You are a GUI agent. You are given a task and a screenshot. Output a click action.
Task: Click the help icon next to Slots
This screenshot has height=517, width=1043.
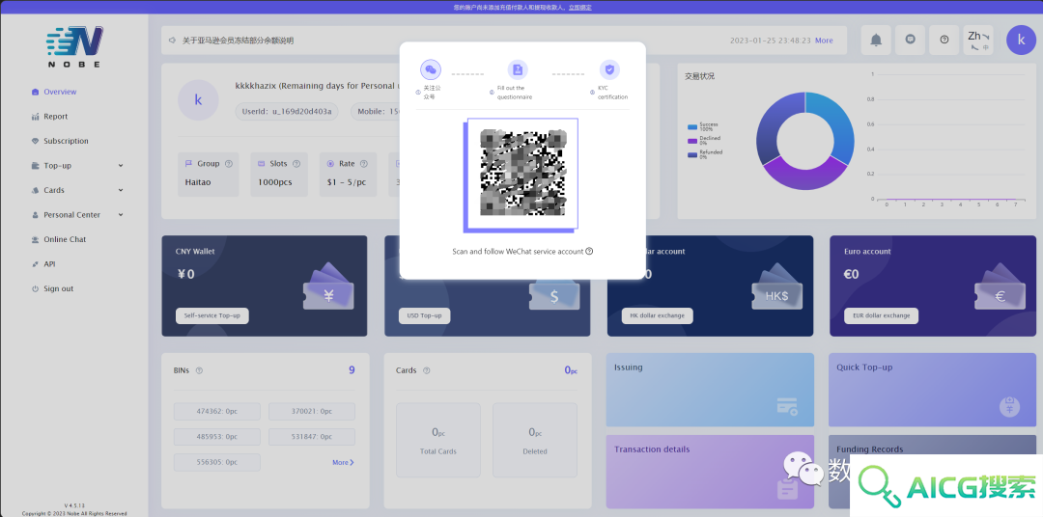(x=296, y=163)
